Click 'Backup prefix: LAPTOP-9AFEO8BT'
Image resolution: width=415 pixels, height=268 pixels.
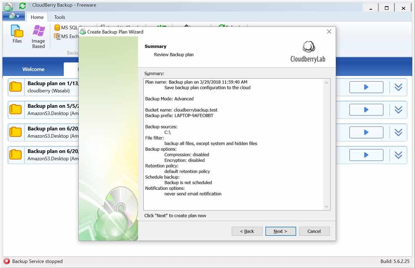[x=179, y=116]
